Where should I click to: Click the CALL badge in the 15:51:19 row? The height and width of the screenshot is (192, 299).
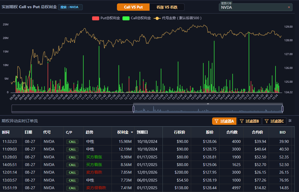(x=72, y=188)
